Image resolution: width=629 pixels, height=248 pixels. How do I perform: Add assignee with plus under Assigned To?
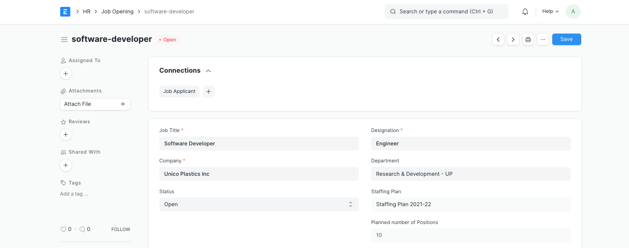click(66, 74)
